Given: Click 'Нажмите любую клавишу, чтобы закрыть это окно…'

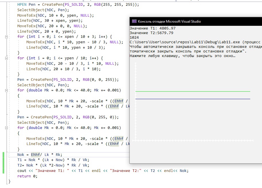Looking at the screenshot, I should 183,56.
